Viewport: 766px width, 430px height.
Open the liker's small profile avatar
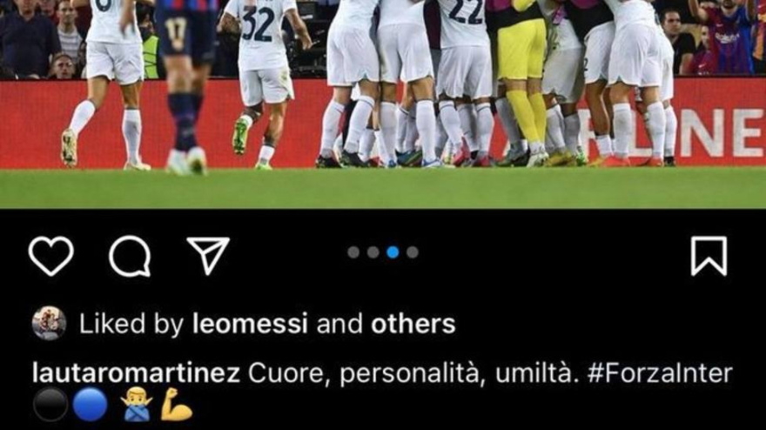pos(49,323)
